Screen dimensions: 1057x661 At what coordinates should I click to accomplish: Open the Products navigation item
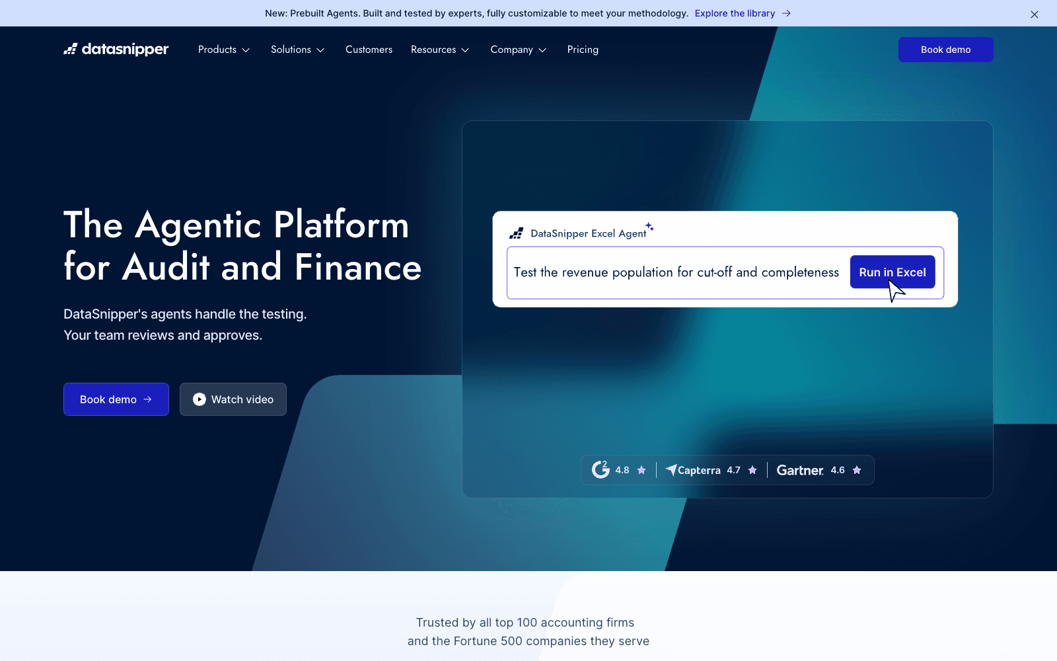tap(217, 50)
